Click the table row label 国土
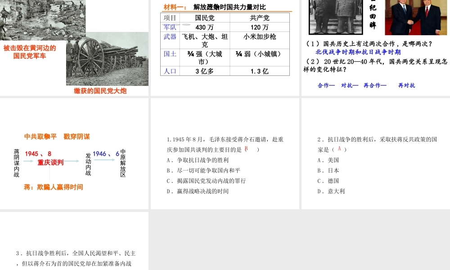Viewport: 450px width, 270px height. coord(170,54)
